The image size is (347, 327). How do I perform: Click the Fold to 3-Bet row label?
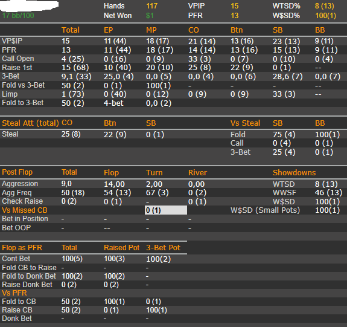[22, 103]
